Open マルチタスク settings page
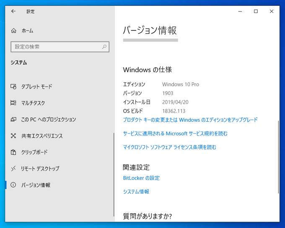Screen dimensions: 285x228 point(60,103)
